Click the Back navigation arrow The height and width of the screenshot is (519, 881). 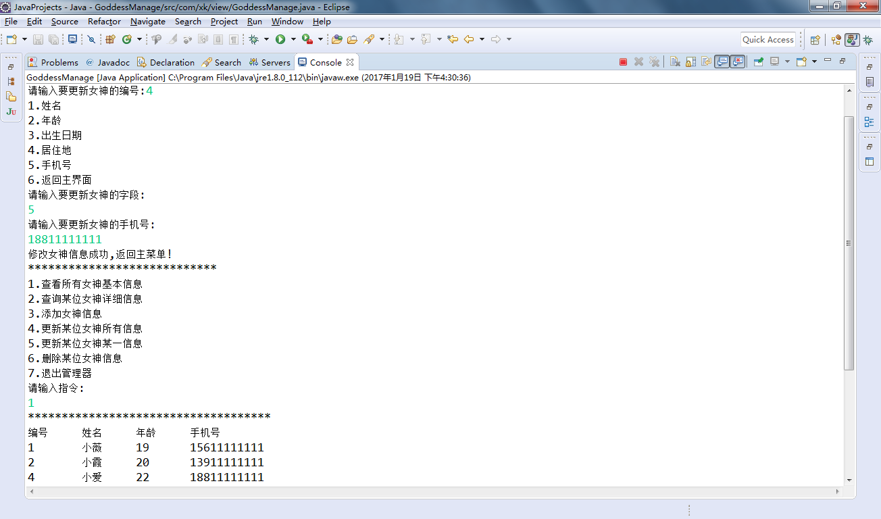pos(468,39)
